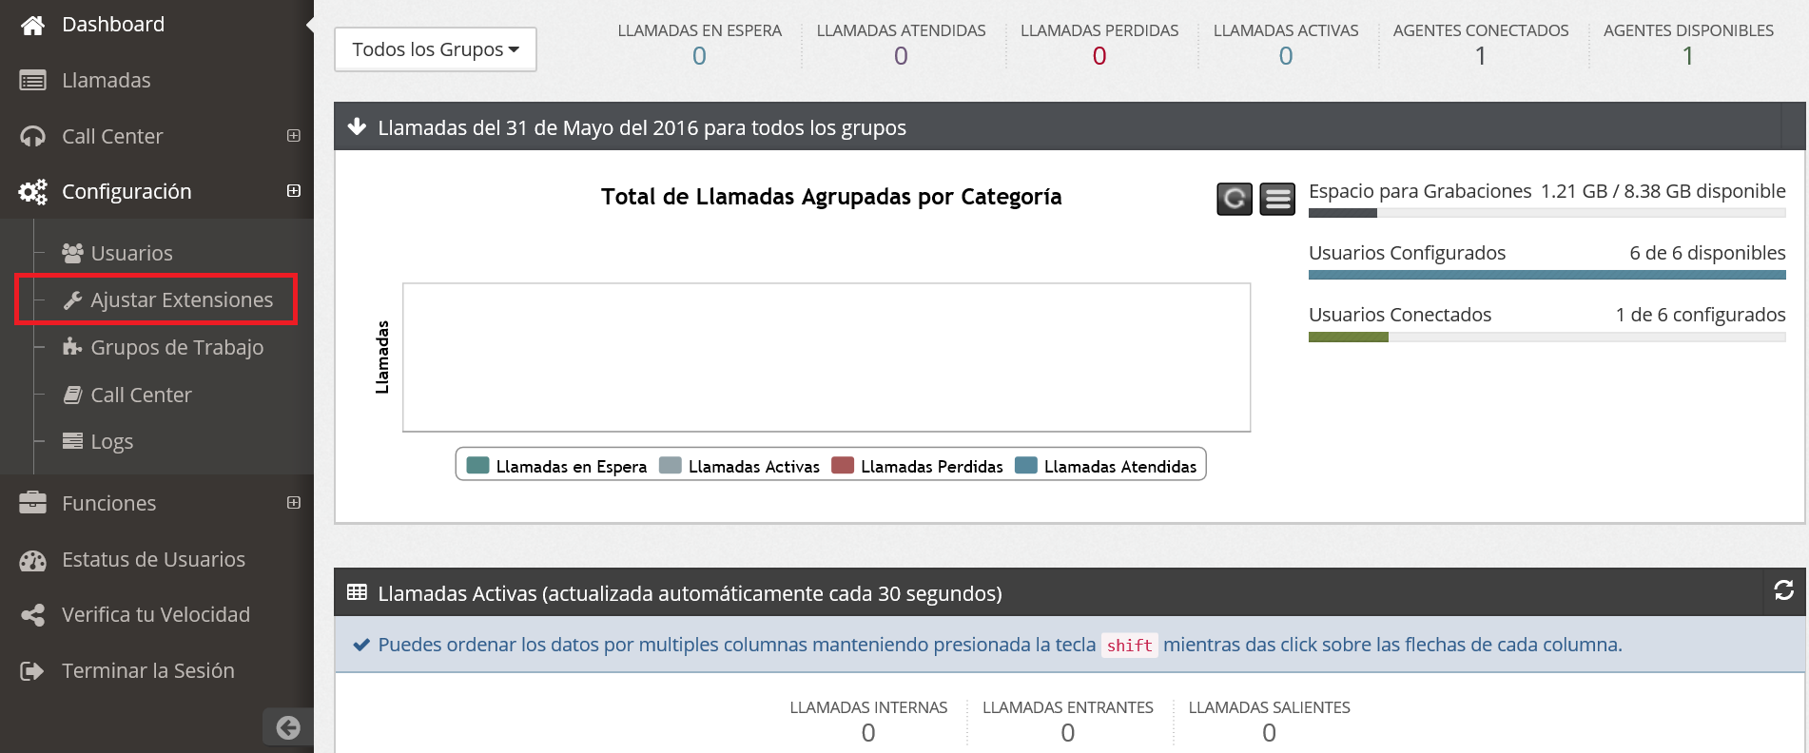Click the Dashboard home icon
This screenshot has height=753, width=1809.
[32, 25]
